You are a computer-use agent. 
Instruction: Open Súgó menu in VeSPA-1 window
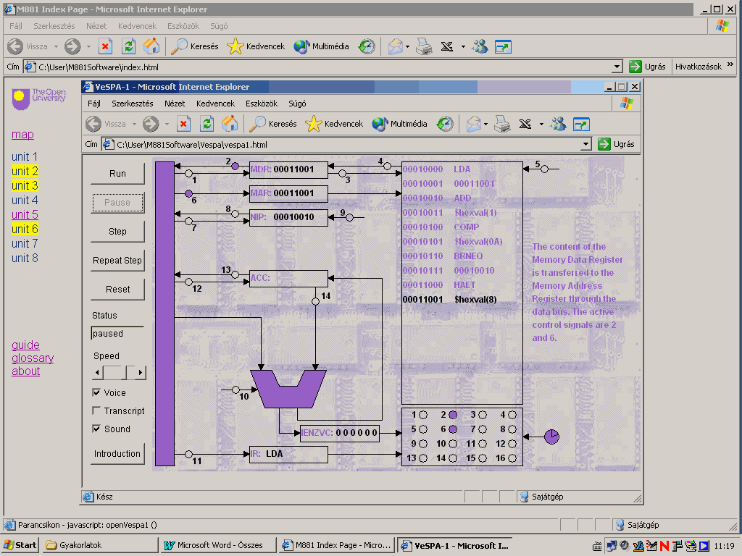click(x=297, y=104)
